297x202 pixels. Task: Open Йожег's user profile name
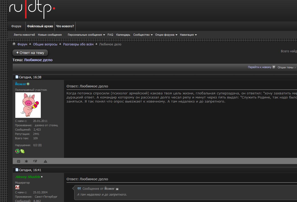pos(21,84)
